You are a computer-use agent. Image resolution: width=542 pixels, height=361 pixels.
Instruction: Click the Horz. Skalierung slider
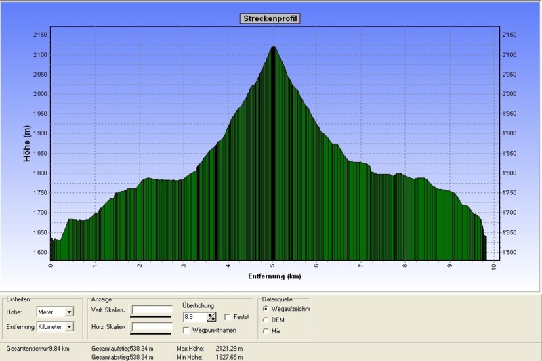pyautogui.click(x=152, y=328)
